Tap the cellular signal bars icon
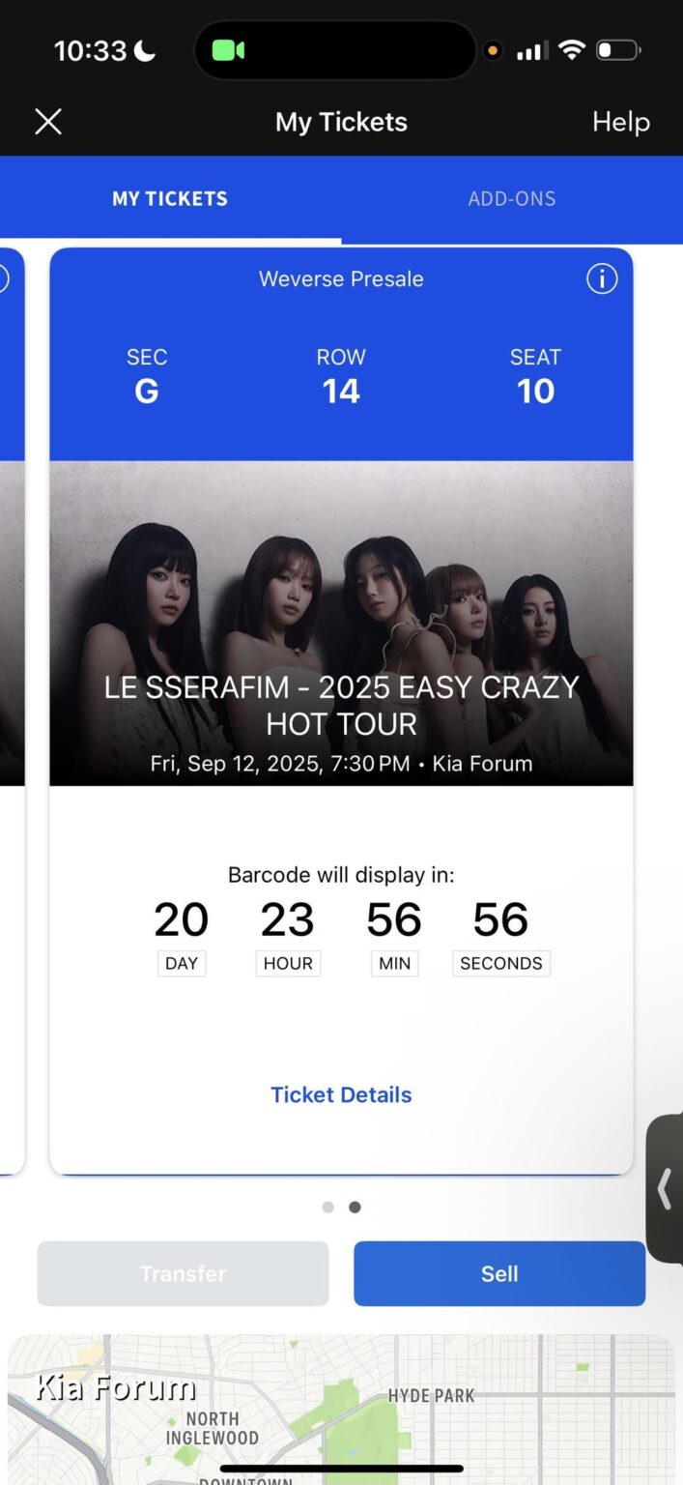The height and width of the screenshot is (1485, 683). coord(531,50)
